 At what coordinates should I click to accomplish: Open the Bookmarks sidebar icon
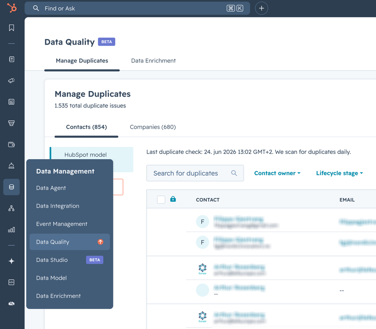pyautogui.click(x=11, y=28)
